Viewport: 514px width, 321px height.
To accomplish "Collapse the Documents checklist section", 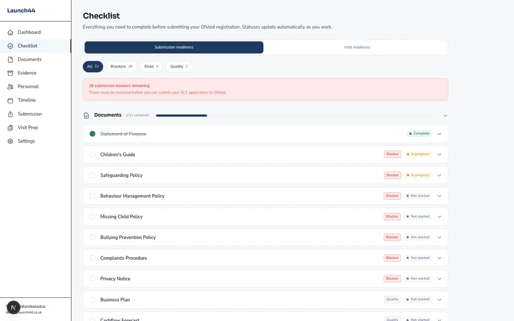I will 445,115.
